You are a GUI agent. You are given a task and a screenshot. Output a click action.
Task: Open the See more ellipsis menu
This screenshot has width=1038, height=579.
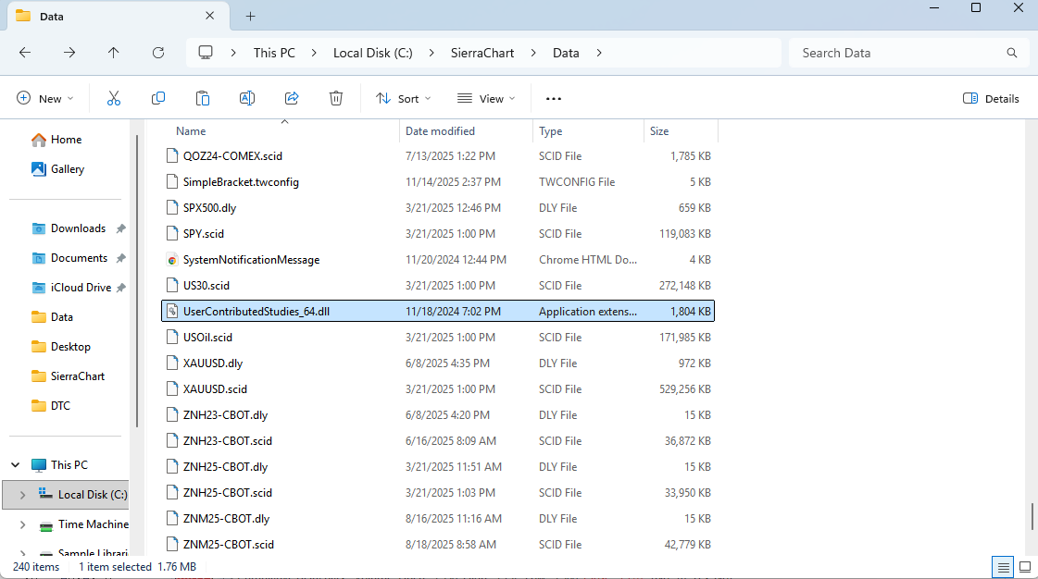point(554,98)
